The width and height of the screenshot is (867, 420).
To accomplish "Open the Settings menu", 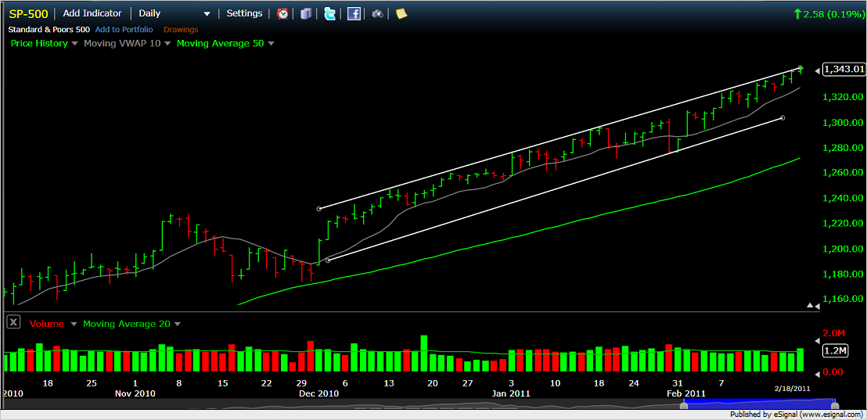I will 244,14.
